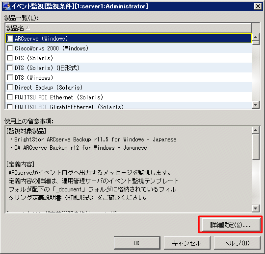265x254 pixels.
Task: Click the notes pane scrollbar thumb
Action: (255, 147)
